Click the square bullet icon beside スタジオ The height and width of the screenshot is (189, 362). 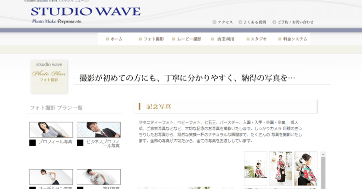click(248, 39)
